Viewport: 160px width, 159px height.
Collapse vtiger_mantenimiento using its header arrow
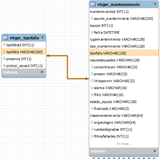coord(155,4)
